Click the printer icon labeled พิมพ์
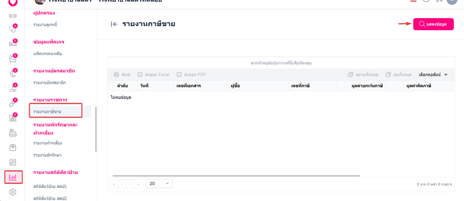This screenshot has width=464, height=201. (122, 75)
